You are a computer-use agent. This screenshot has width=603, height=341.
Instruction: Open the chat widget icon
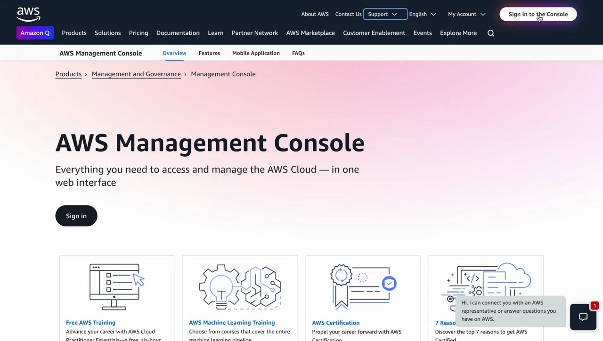583,317
